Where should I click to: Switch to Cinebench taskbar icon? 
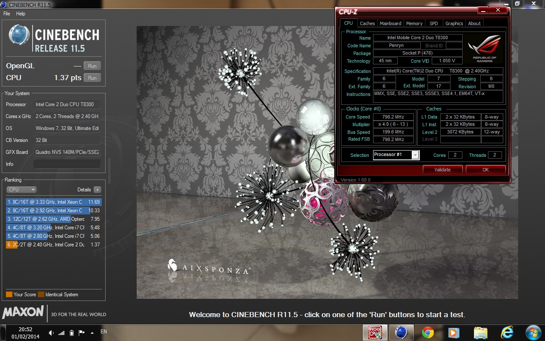click(x=401, y=332)
